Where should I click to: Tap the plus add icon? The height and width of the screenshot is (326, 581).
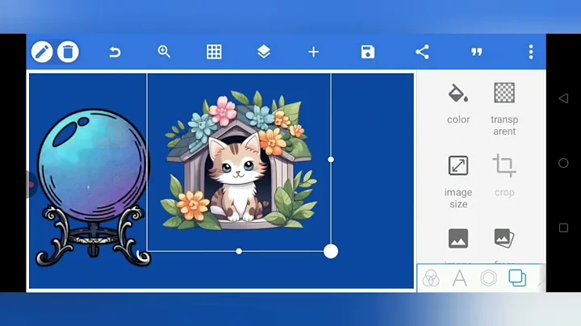coord(313,52)
